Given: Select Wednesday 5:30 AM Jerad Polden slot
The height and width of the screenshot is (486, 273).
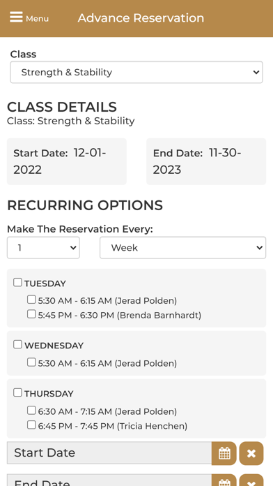Looking at the screenshot, I should click(31, 362).
